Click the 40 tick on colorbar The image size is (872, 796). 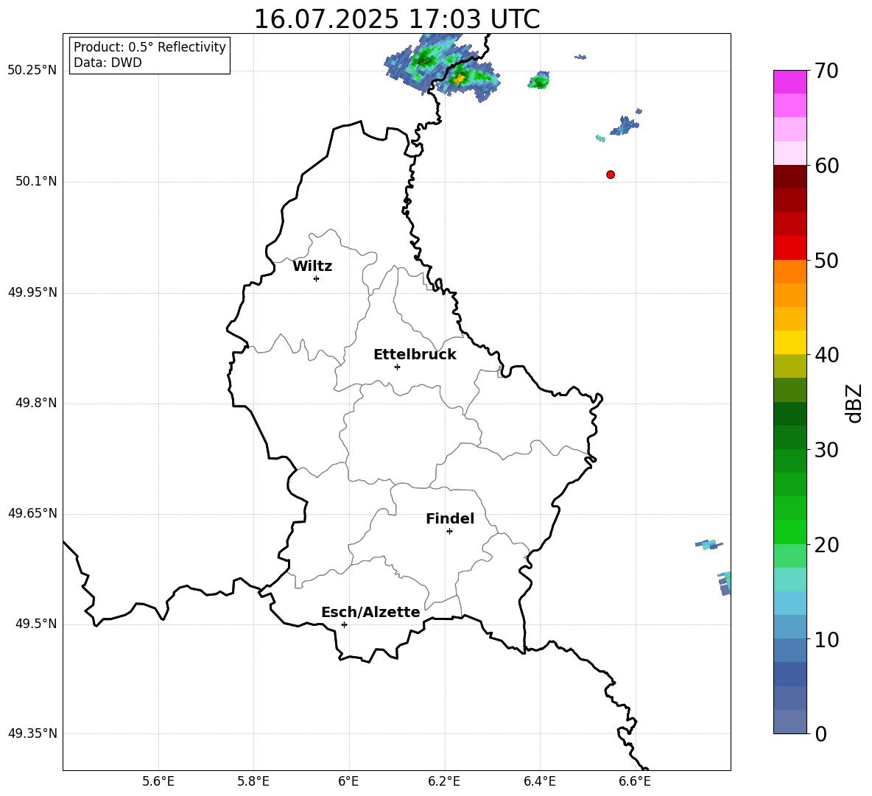pyautogui.click(x=826, y=355)
